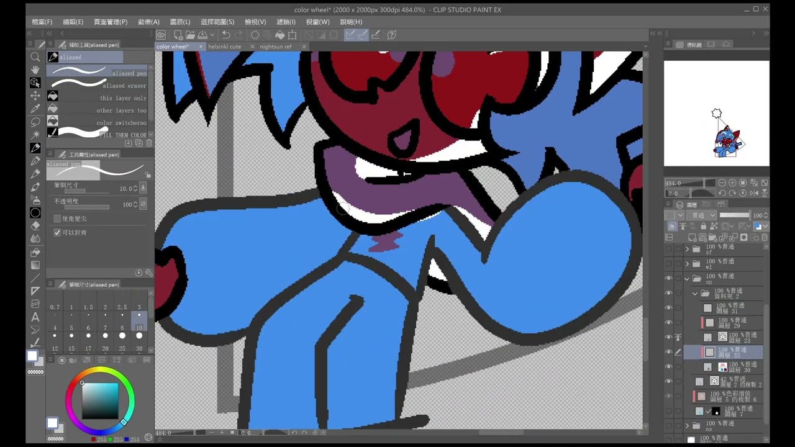Switch to the helsinki cute tab
The width and height of the screenshot is (795, 447).
[x=225, y=47]
